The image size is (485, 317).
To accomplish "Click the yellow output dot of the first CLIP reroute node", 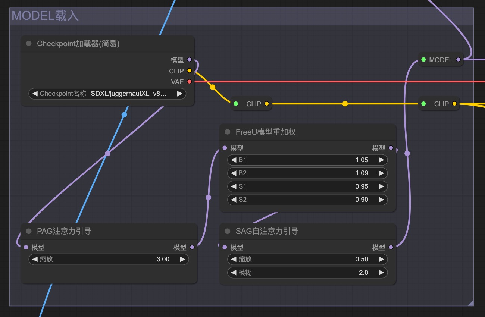I will (266, 104).
